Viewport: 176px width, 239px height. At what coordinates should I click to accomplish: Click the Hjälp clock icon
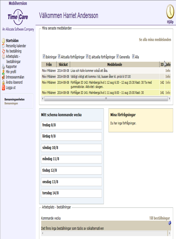[x=170, y=11]
